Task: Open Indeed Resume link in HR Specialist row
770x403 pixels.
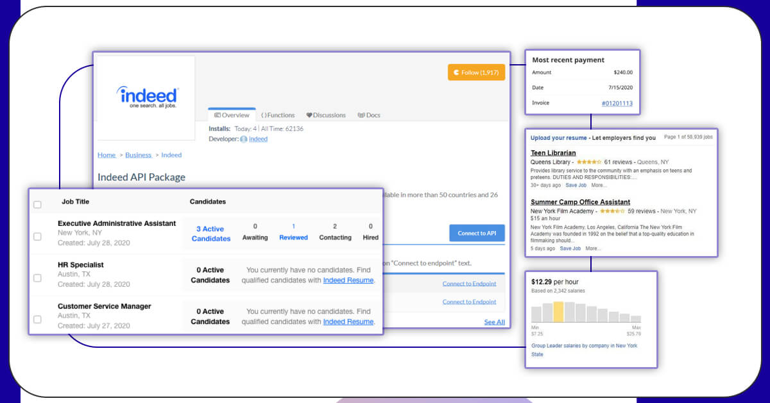Action: point(348,280)
